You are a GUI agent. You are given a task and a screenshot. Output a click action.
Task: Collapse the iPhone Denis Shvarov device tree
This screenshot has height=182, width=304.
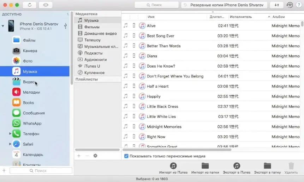(x=3, y=26)
